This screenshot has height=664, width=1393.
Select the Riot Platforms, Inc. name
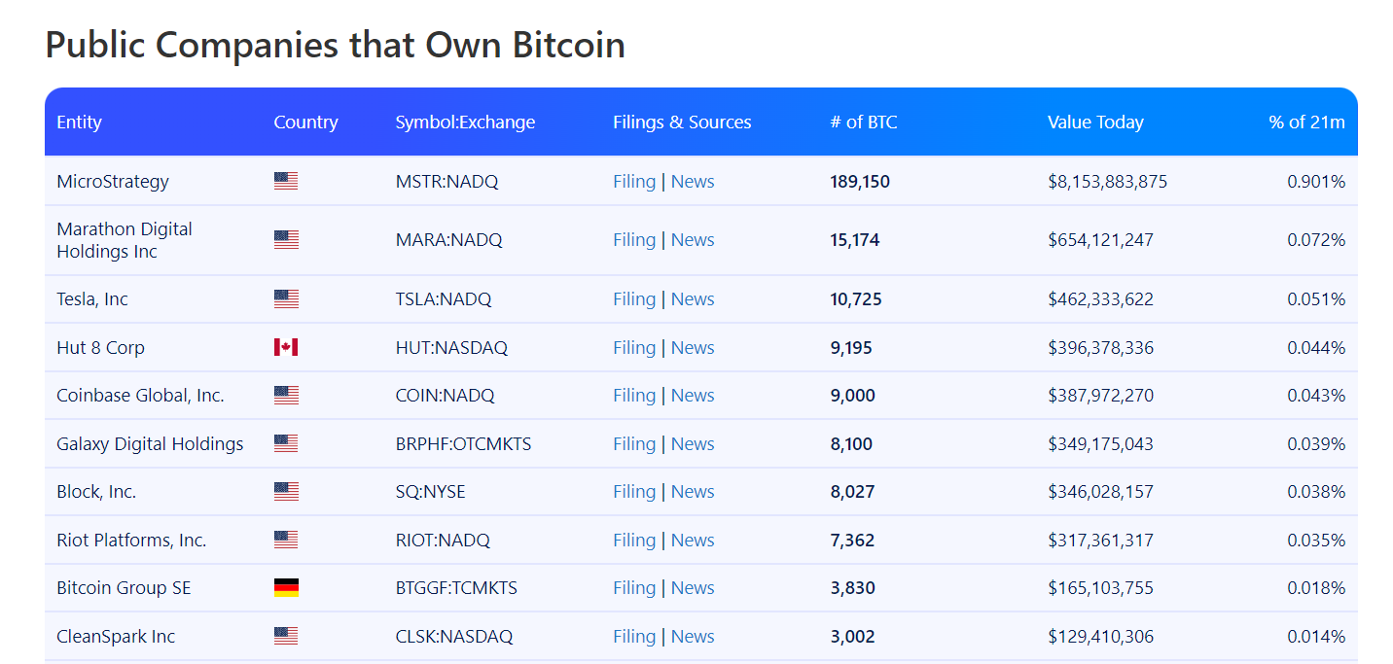coord(131,541)
